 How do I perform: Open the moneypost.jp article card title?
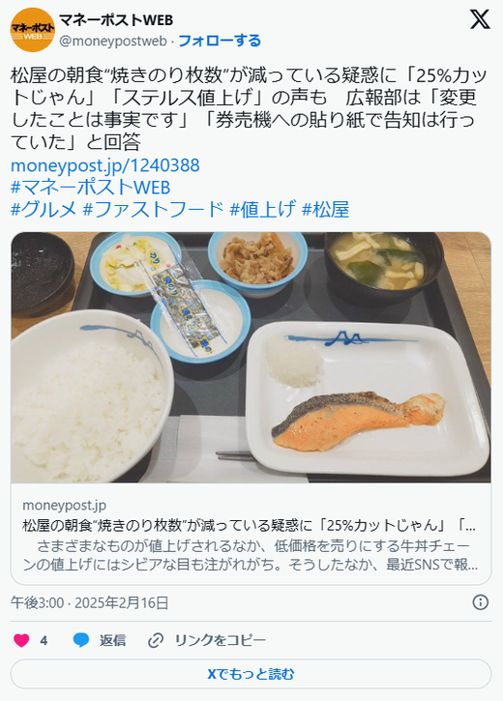(x=249, y=525)
